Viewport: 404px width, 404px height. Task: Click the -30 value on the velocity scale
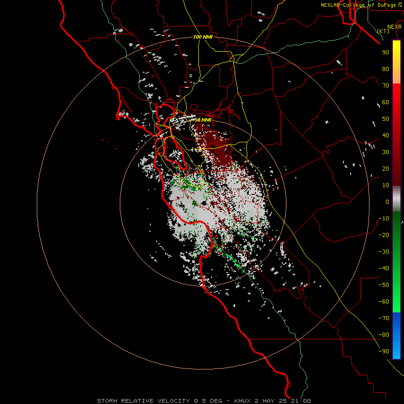pyautogui.click(x=384, y=252)
